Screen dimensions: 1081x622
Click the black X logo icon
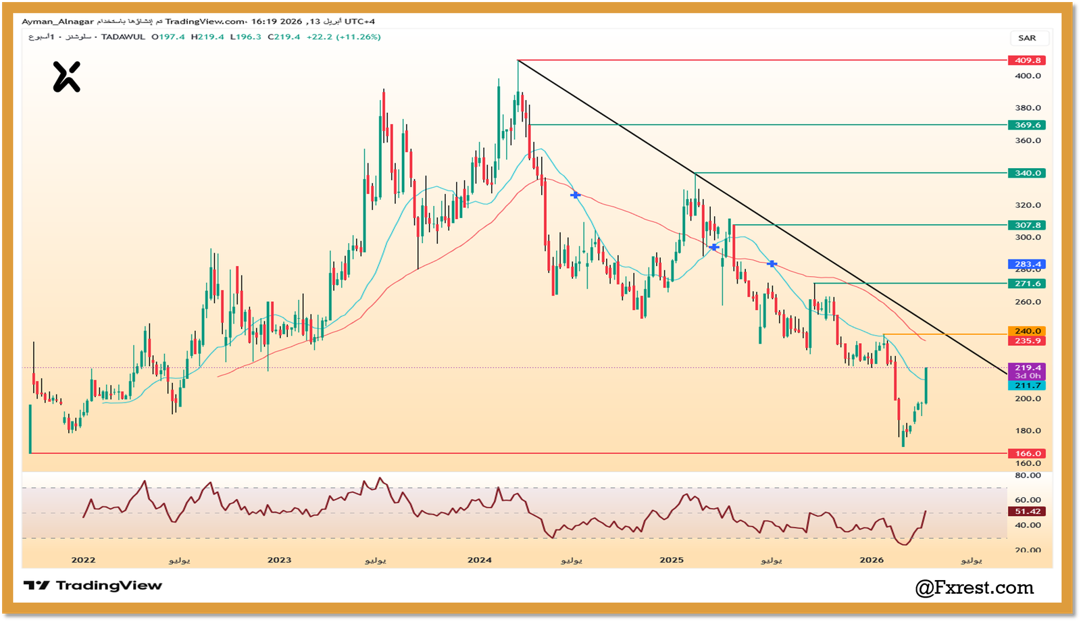[66, 76]
